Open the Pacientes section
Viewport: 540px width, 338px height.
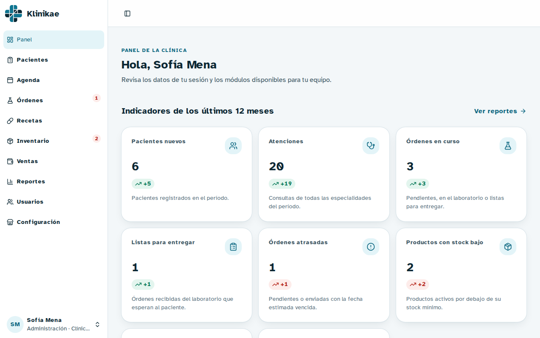click(x=54, y=60)
